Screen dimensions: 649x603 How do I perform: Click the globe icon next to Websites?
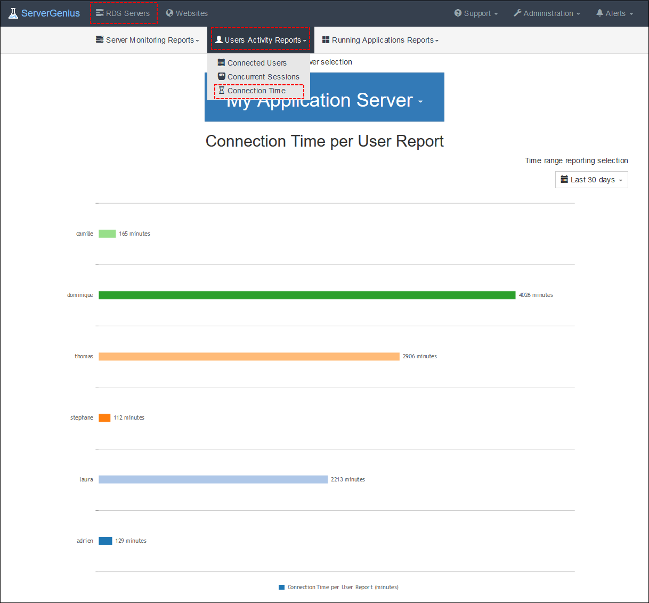coord(169,13)
